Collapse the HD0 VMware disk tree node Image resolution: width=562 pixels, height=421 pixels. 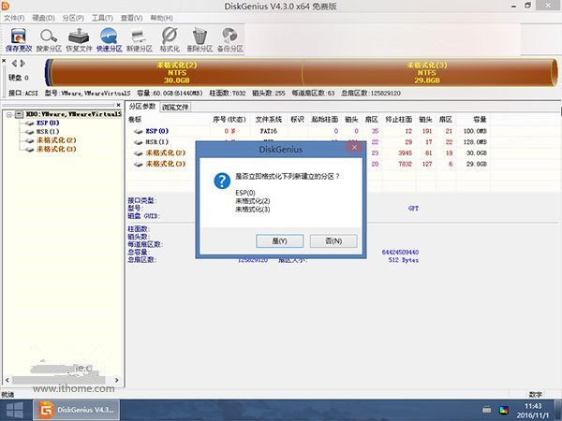pyautogui.click(x=7, y=114)
